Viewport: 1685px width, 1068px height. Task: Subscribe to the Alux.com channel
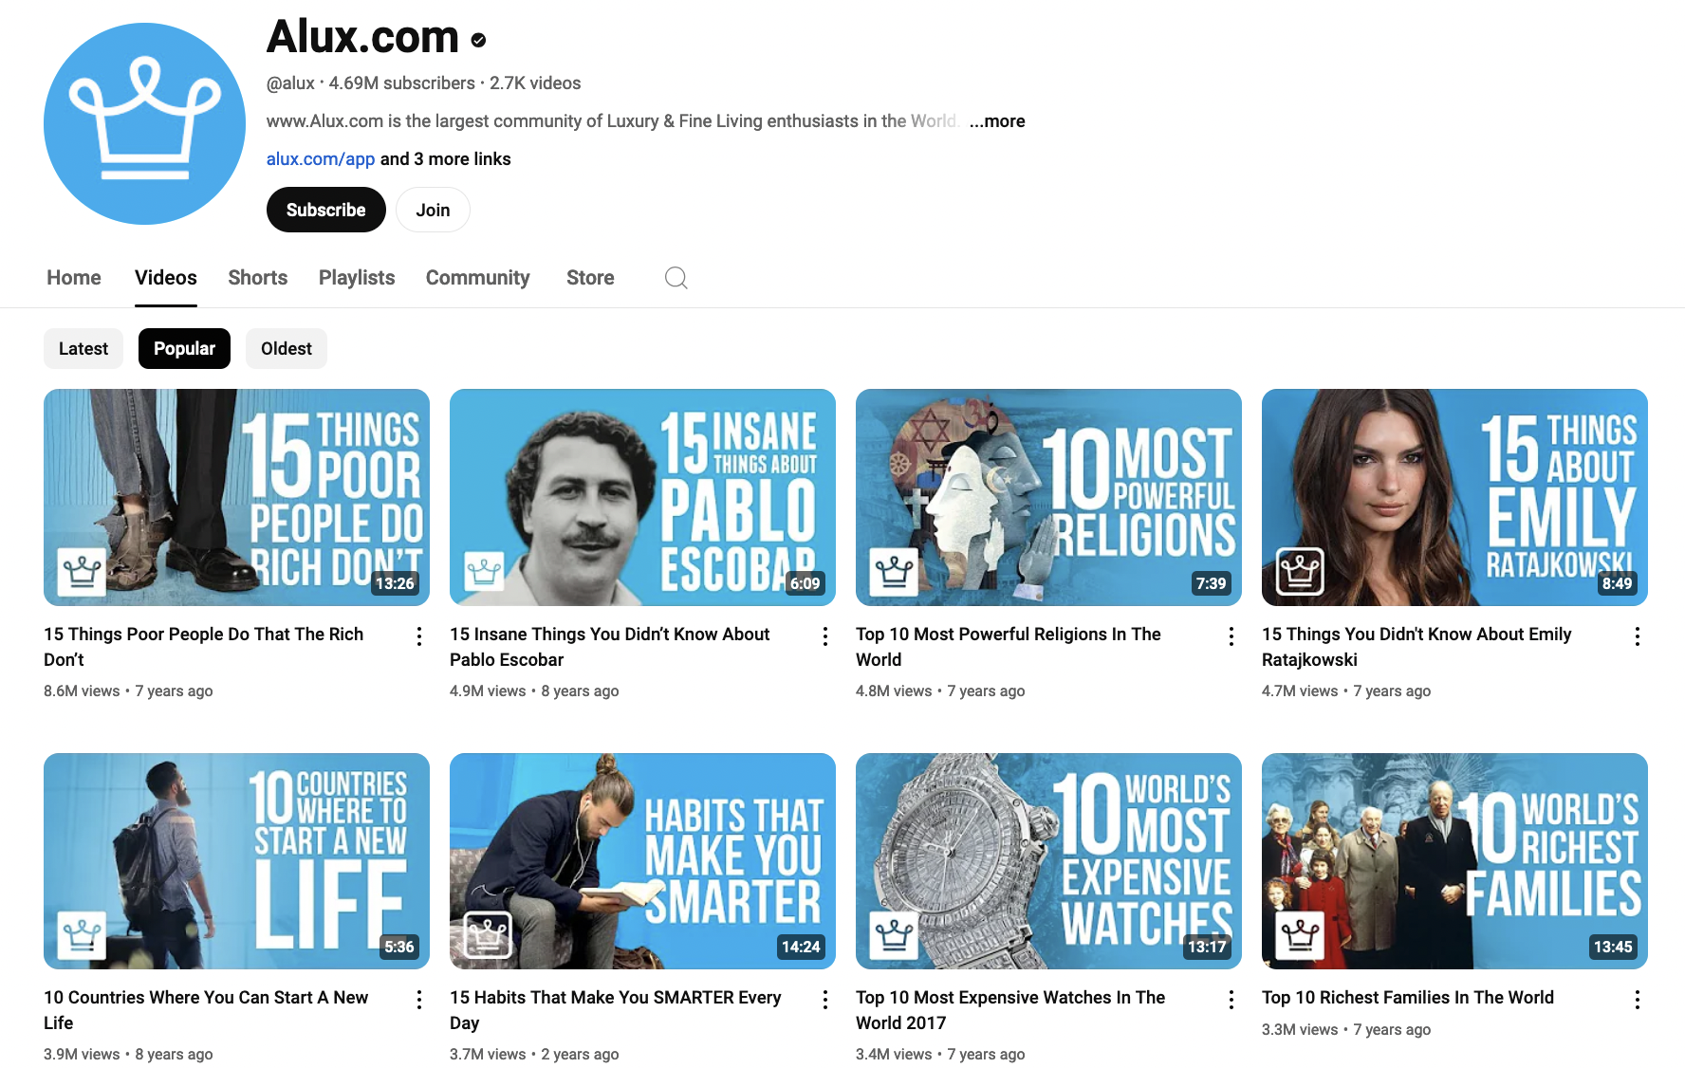click(x=326, y=210)
